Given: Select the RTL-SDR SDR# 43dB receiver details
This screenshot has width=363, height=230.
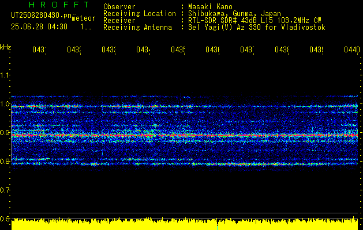Looking at the screenshot, I should (255, 21).
